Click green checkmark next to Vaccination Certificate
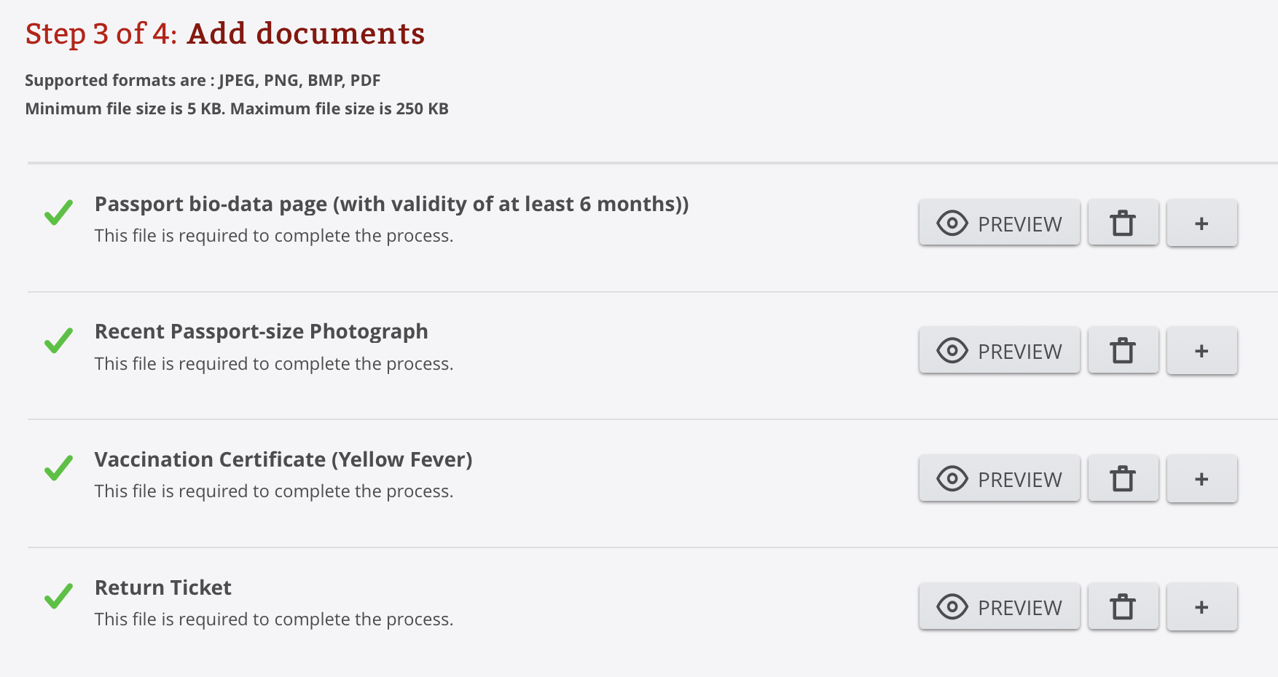This screenshot has width=1278, height=677. click(x=58, y=468)
